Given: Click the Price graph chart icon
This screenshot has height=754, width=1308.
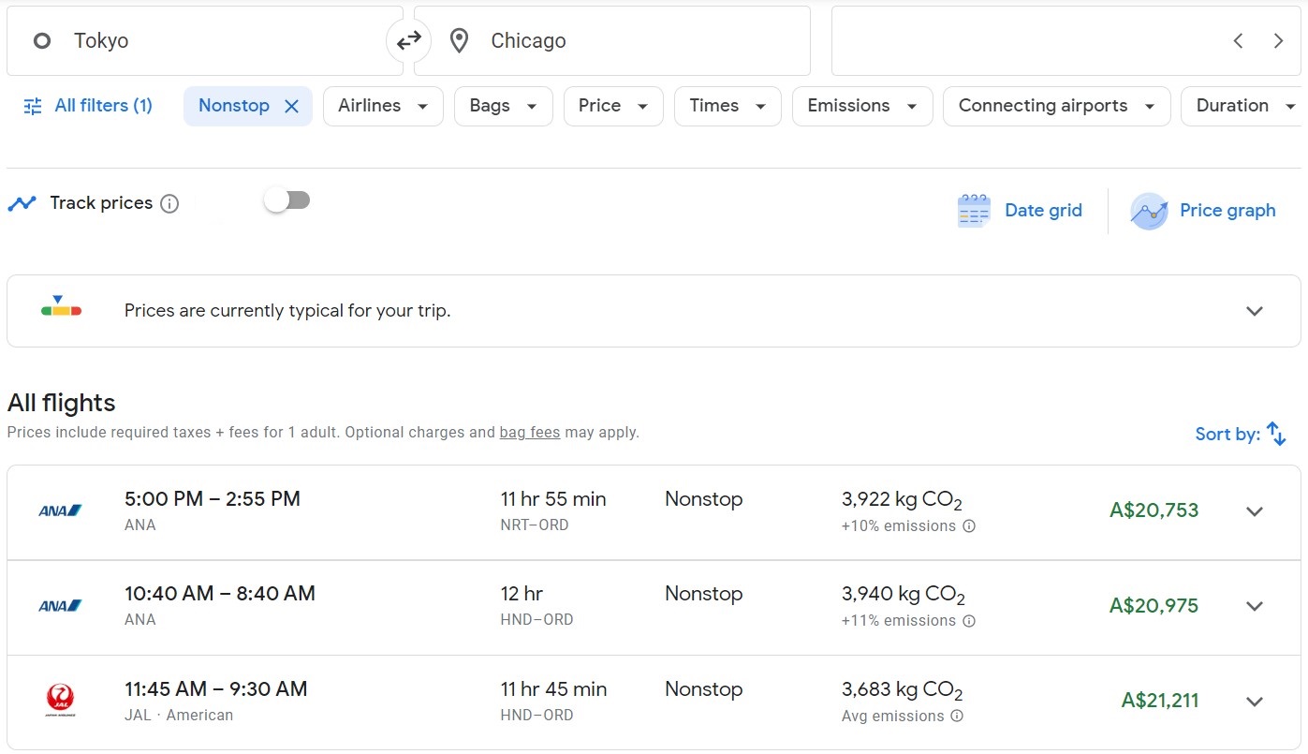Looking at the screenshot, I should pos(1149,211).
